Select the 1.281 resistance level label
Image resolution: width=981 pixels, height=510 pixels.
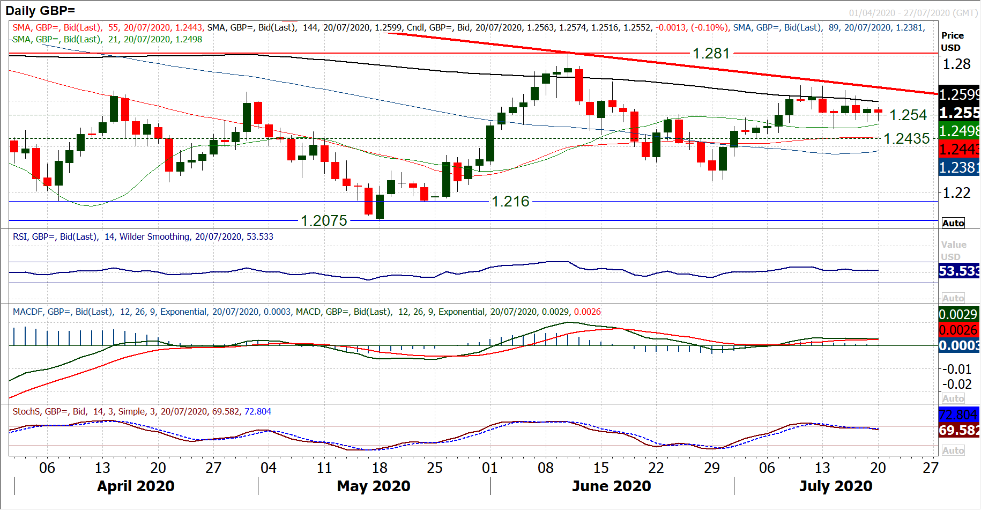coord(711,54)
